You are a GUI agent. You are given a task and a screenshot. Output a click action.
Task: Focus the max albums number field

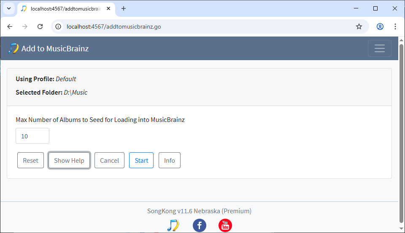click(x=32, y=136)
